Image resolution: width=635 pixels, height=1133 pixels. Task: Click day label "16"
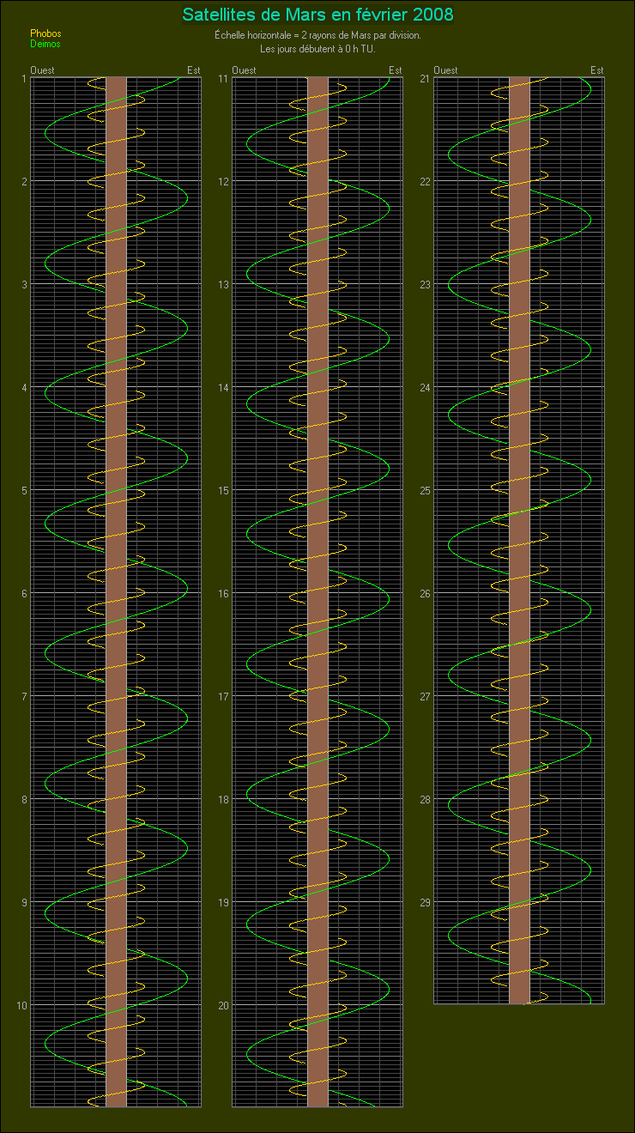point(223,593)
